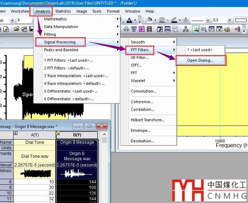
Task: Open the line style dropdown
Action: pyautogui.click(x=208, y=20)
